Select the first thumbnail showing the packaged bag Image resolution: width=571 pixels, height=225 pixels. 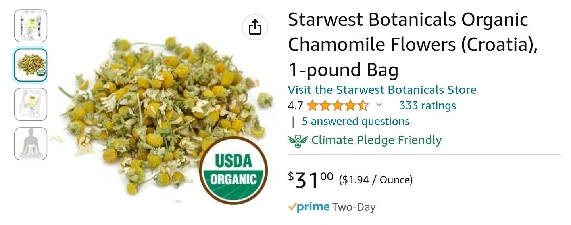[x=31, y=26]
